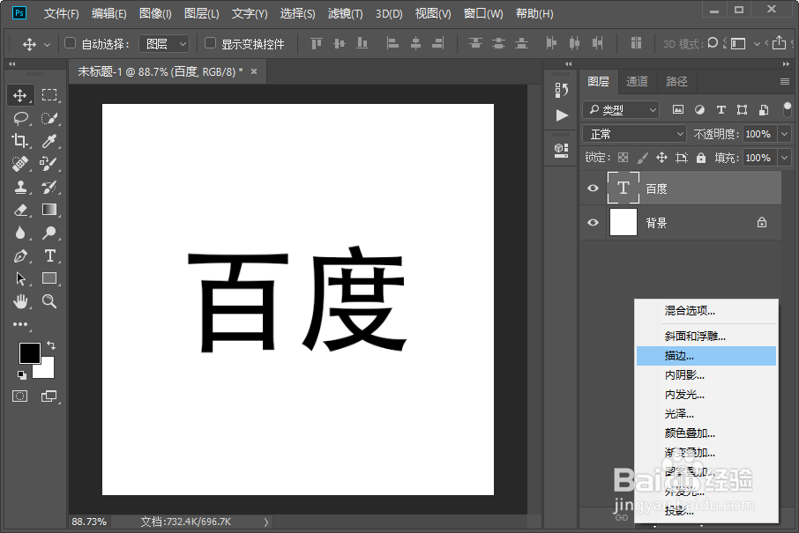799x533 pixels.
Task: Click the foreground black color swatch
Action: (29, 352)
